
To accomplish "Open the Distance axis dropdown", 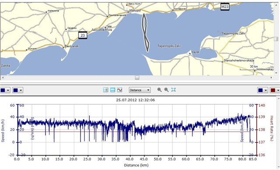I will (x=140, y=90).
